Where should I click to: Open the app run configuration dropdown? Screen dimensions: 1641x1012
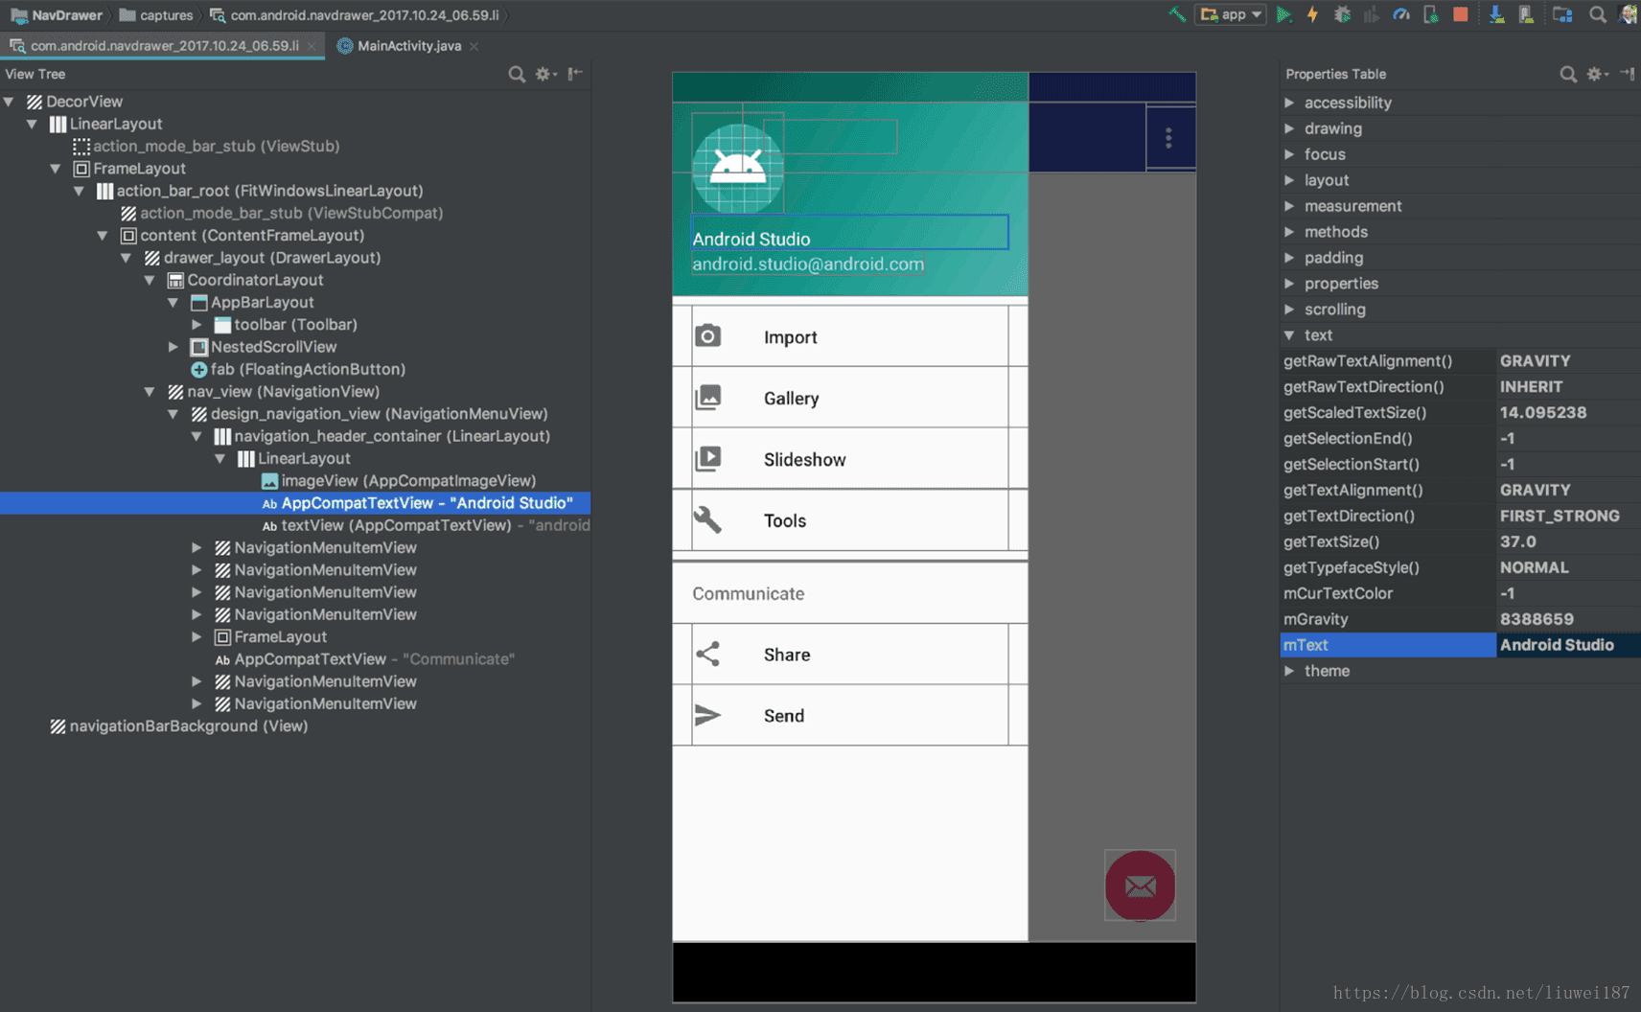(1231, 14)
